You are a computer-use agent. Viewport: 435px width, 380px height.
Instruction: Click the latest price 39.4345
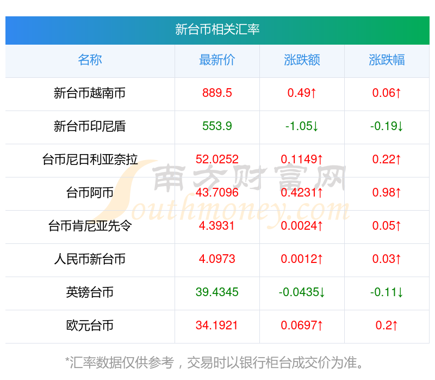pyautogui.click(x=217, y=292)
